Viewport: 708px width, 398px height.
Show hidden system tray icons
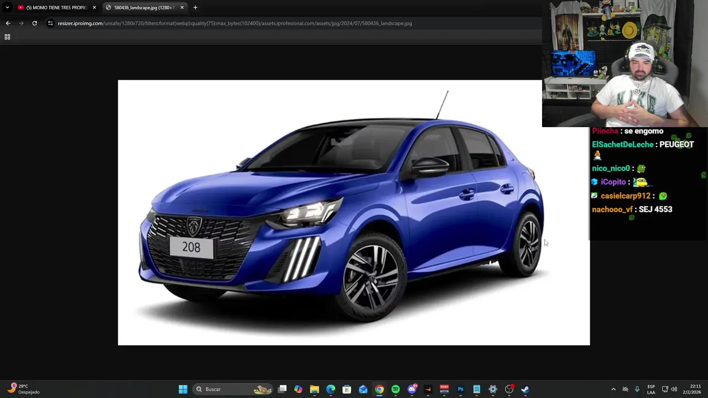point(613,389)
